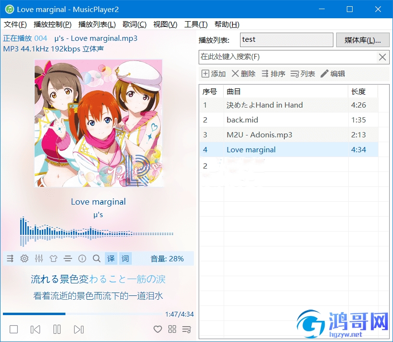Open skin switcher shirt icon

coord(53,258)
